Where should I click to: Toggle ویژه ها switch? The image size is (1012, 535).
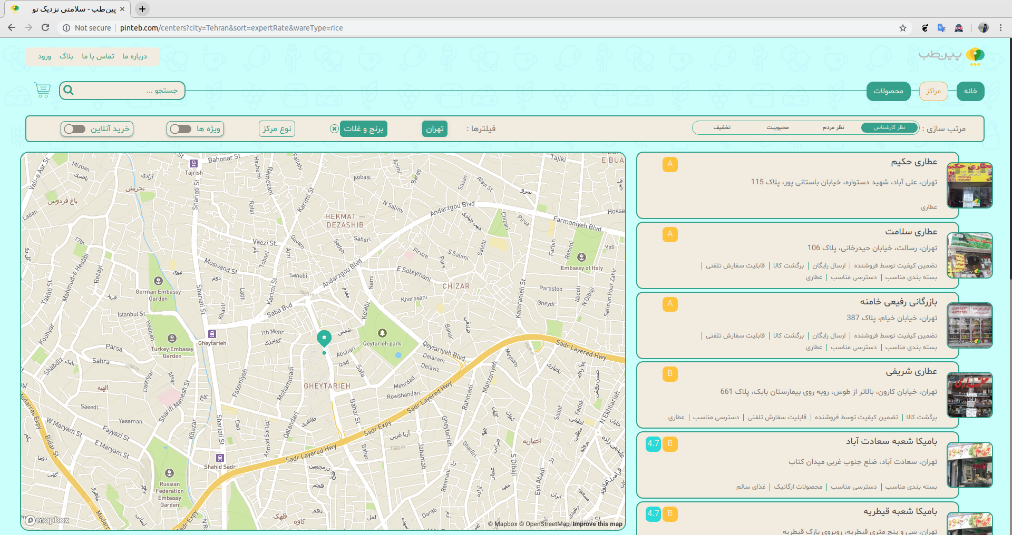tap(181, 129)
